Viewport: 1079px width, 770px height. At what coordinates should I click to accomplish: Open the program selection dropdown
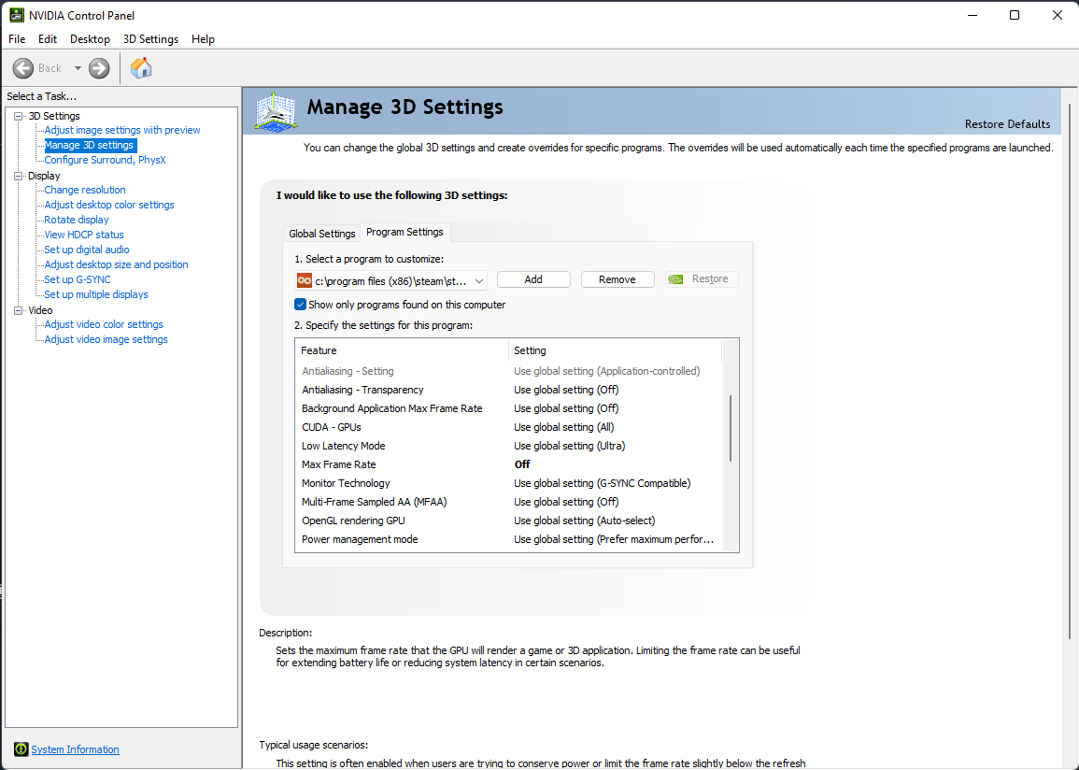pos(479,280)
